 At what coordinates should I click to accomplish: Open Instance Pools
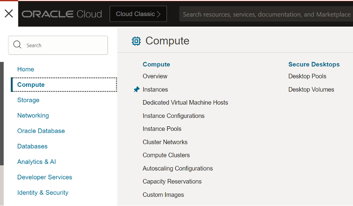click(162, 129)
